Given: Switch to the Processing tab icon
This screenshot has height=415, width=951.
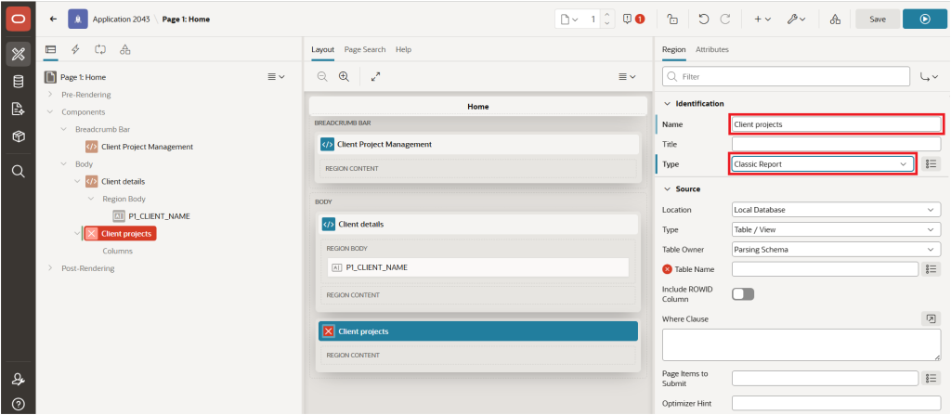Looking at the screenshot, I should coord(100,49).
